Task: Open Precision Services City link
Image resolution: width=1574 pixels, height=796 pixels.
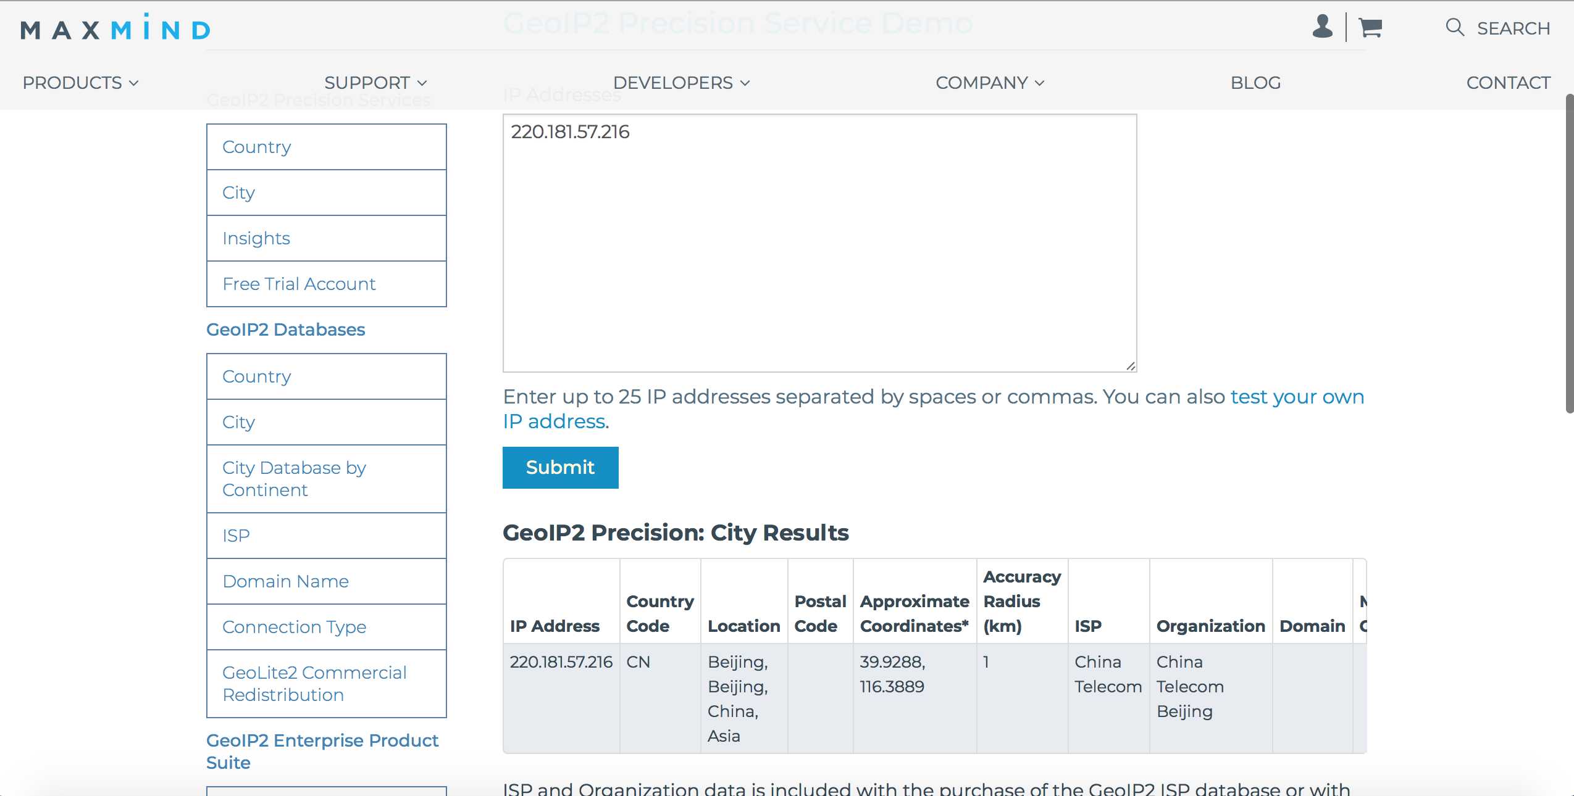Action: (x=327, y=193)
